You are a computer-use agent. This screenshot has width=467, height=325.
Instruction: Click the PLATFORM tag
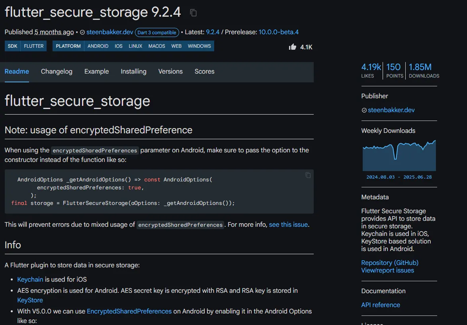(68, 46)
